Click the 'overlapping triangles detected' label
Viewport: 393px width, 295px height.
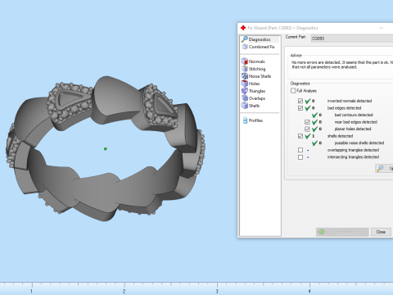[353, 150]
